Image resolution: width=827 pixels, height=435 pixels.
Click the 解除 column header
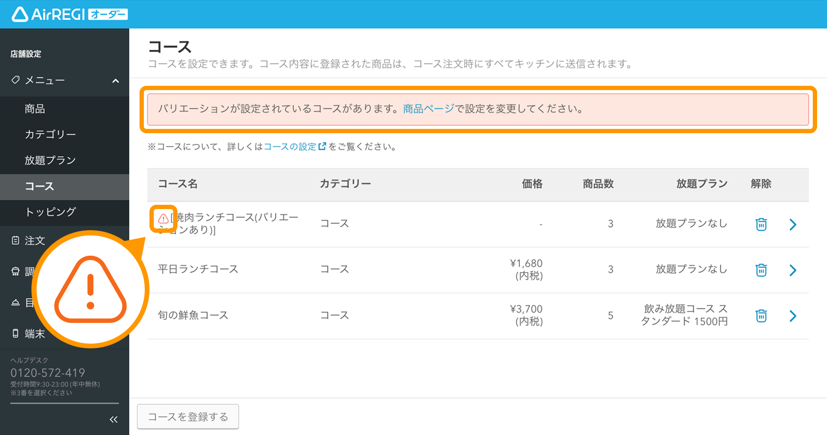pos(761,184)
